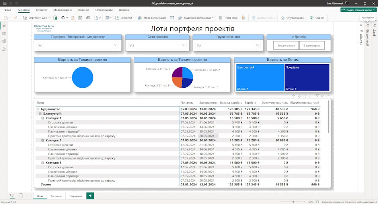Collapse the 'Коттедж 2' row

coord(43,140)
